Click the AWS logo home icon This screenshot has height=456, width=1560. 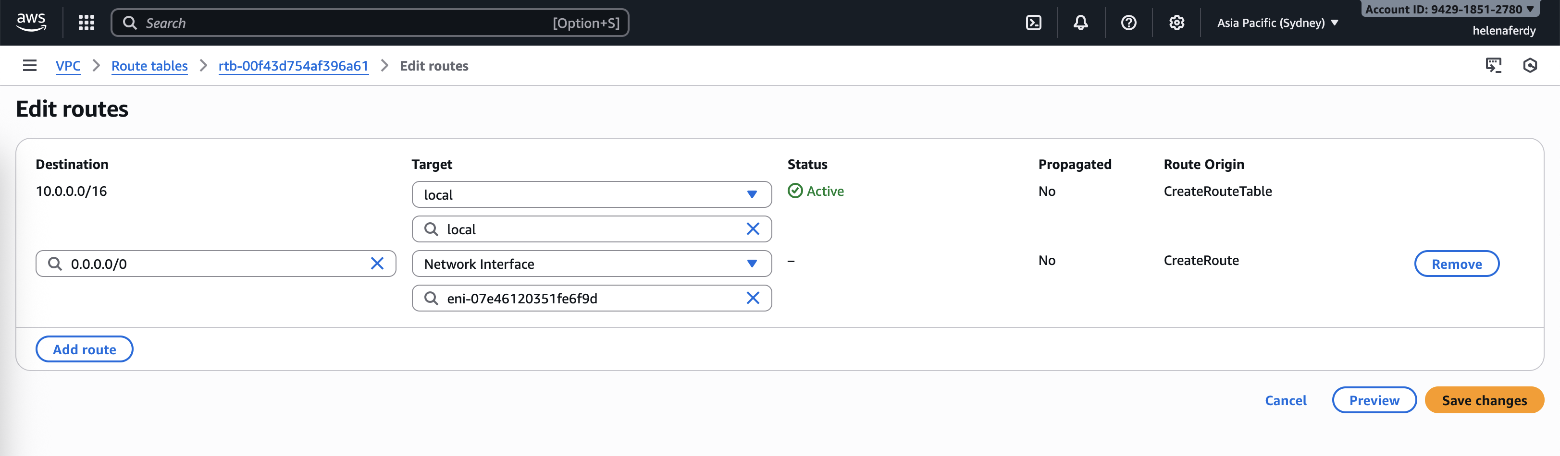click(x=31, y=23)
